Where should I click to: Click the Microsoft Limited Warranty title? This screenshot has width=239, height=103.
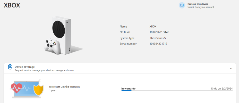point(64,87)
